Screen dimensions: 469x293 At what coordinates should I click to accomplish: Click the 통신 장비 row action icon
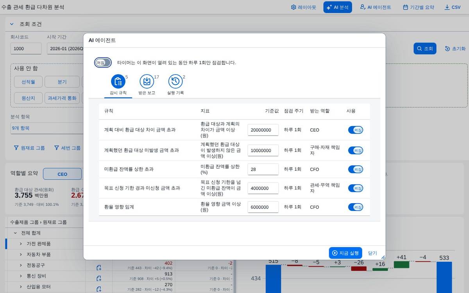pyautogui.click(x=99, y=278)
